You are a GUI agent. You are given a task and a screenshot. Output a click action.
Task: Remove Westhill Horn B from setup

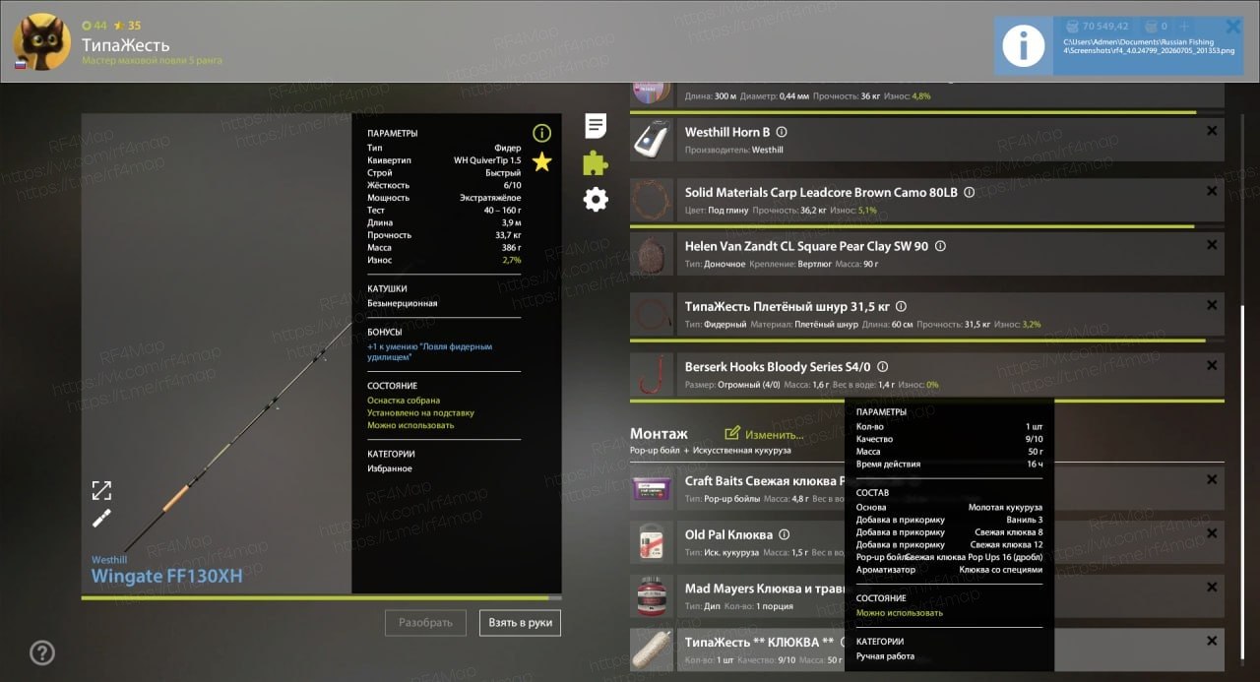pyautogui.click(x=1212, y=131)
